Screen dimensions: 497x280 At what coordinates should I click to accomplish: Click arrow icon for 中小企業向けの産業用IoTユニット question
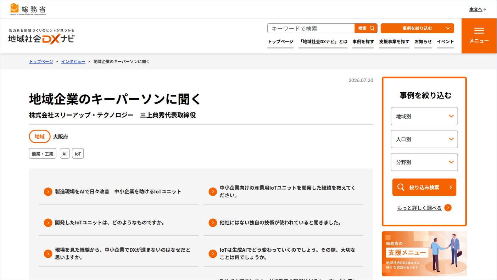point(213,192)
